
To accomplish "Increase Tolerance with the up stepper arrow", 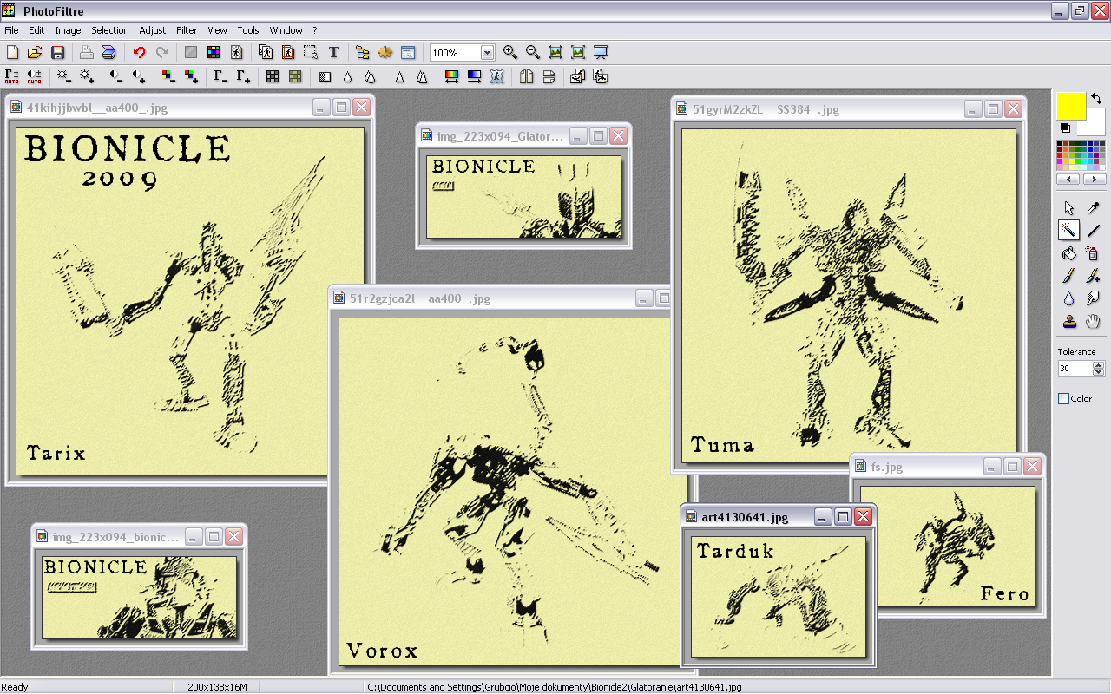I will [1099, 365].
